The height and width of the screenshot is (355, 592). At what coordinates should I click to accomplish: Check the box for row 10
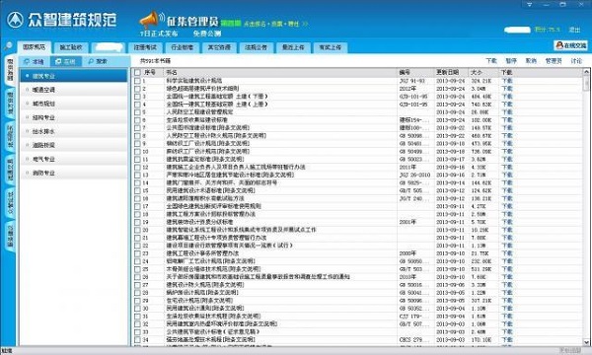[x=137, y=151]
